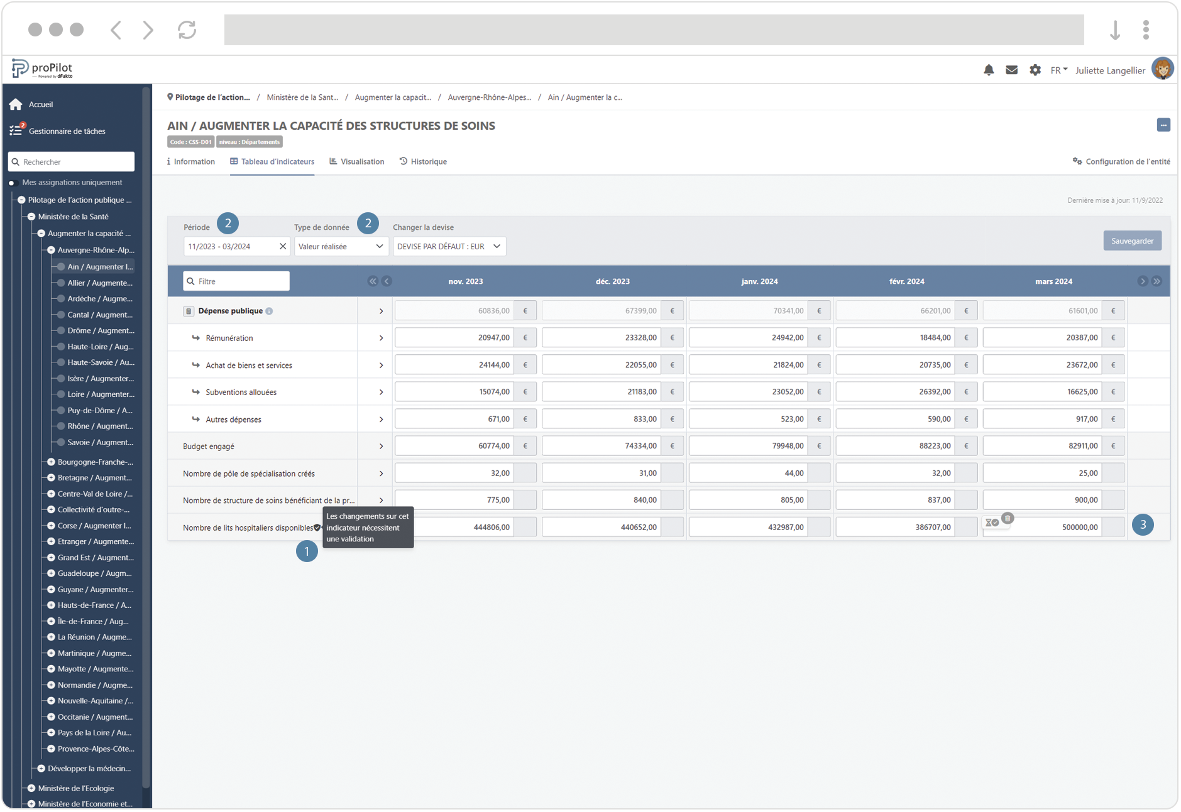Open the Changer la devise dropdown

click(449, 247)
